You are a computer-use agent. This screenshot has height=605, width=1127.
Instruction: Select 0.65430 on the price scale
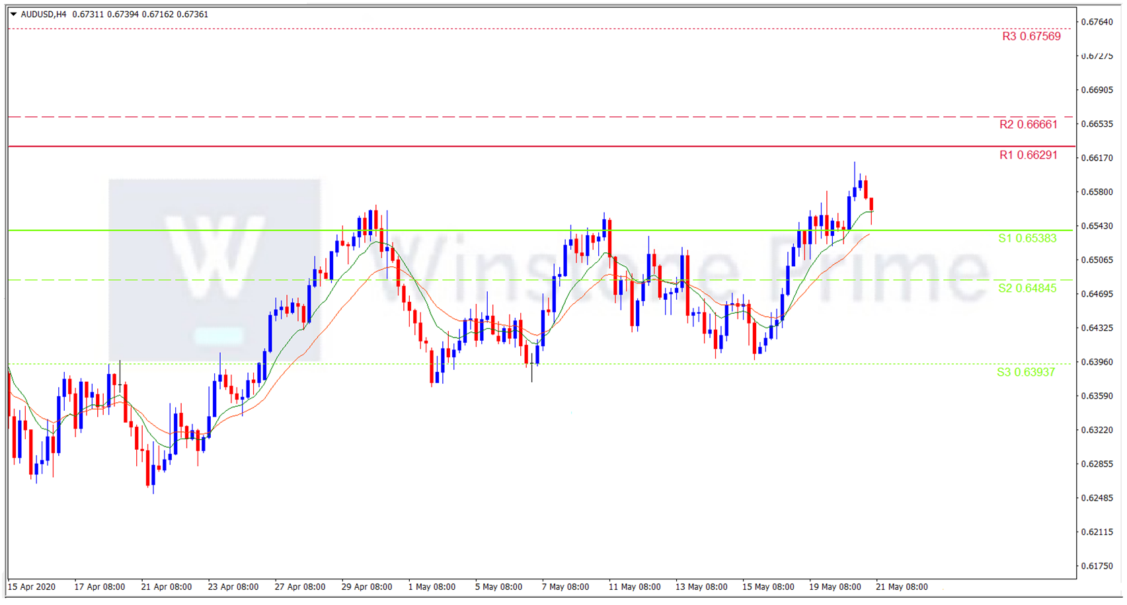1097,226
